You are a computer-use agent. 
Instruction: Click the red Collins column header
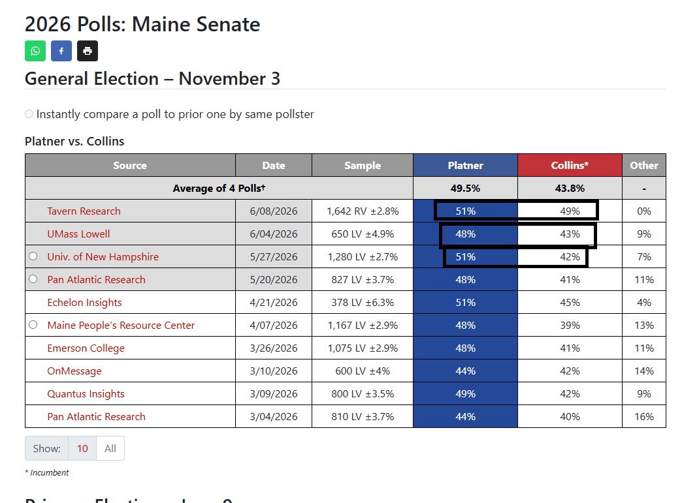click(x=570, y=166)
